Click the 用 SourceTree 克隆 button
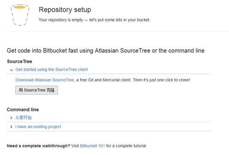The width and height of the screenshot is (229, 155). 37,90
